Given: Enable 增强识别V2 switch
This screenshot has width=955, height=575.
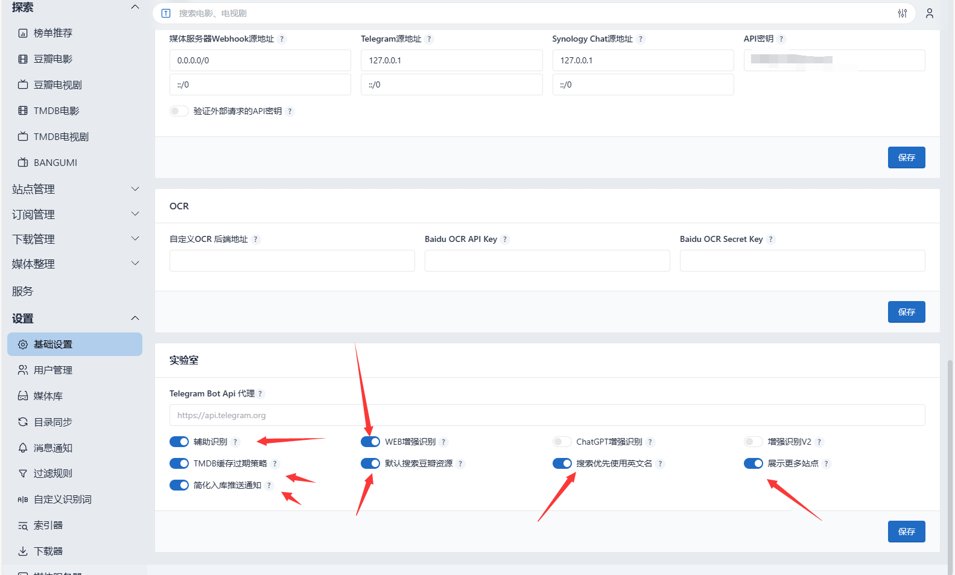Looking at the screenshot, I should click(754, 442).
